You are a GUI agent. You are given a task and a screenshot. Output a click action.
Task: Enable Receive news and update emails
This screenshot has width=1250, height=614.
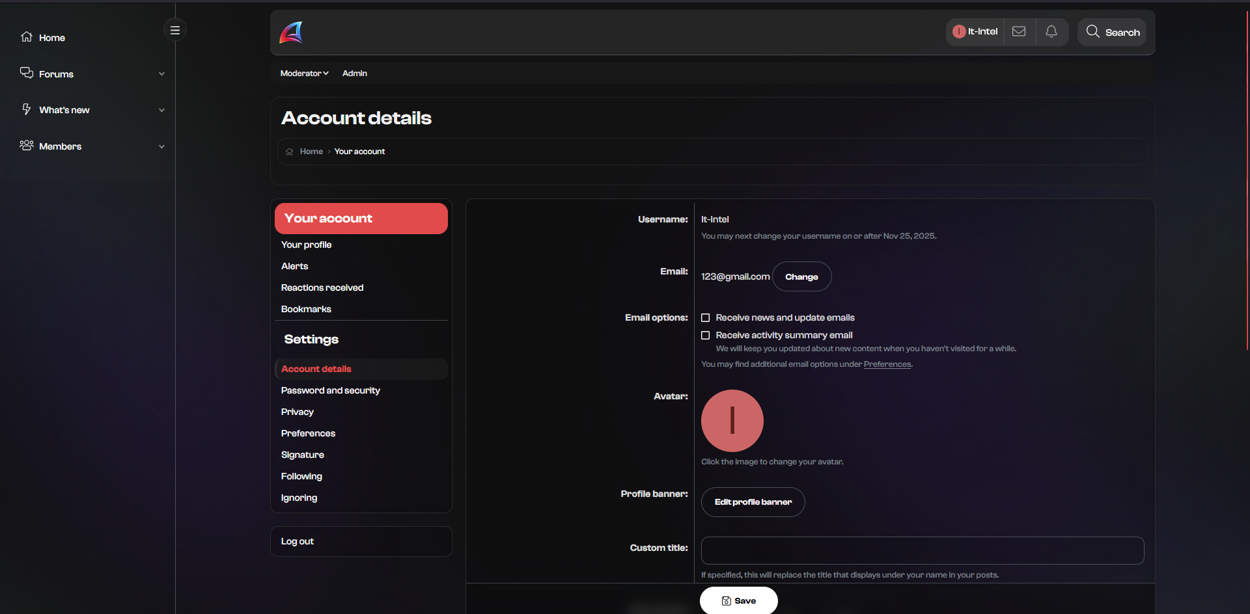pos(705,318)
